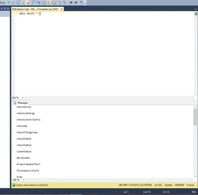Select Results to Text output mode
This screenshot has width=198, height=195.
point(44,2)
